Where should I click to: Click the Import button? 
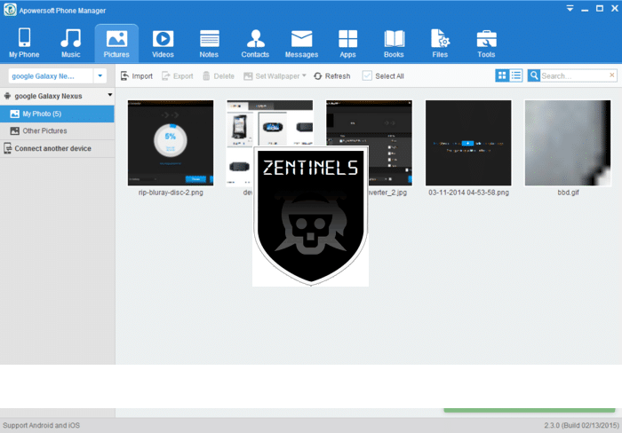137,76
